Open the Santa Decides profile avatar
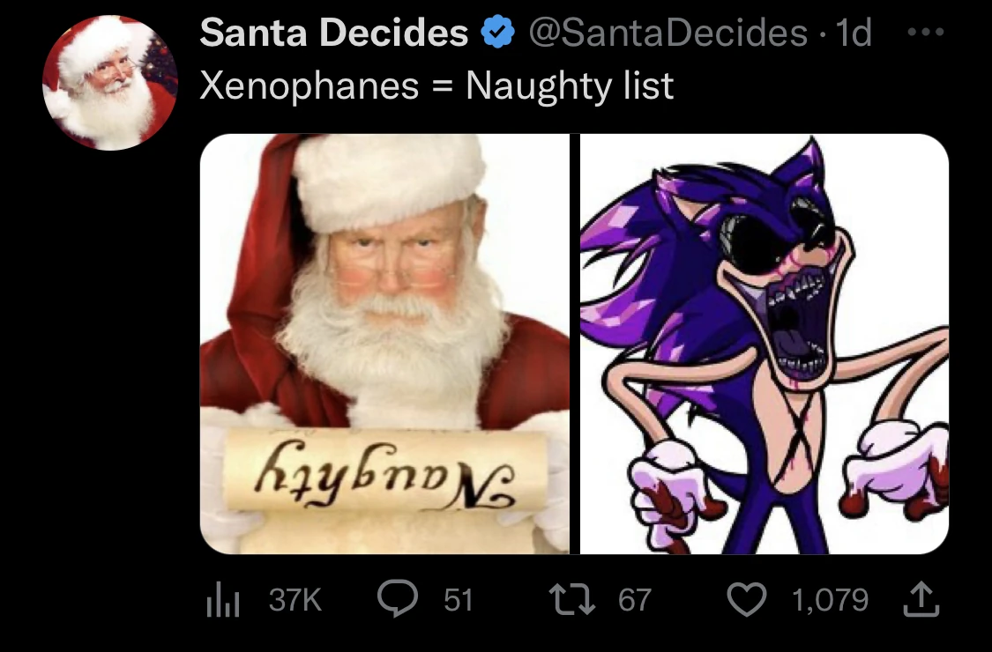Viewport: 992px width, 652px height. (x=110, y=83)
